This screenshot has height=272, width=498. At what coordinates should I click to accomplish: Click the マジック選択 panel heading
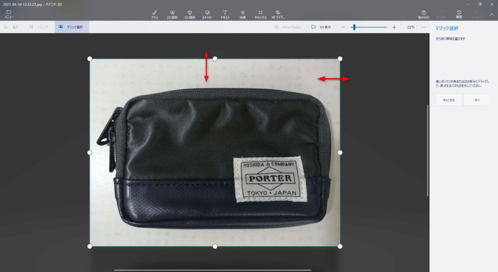446,28
